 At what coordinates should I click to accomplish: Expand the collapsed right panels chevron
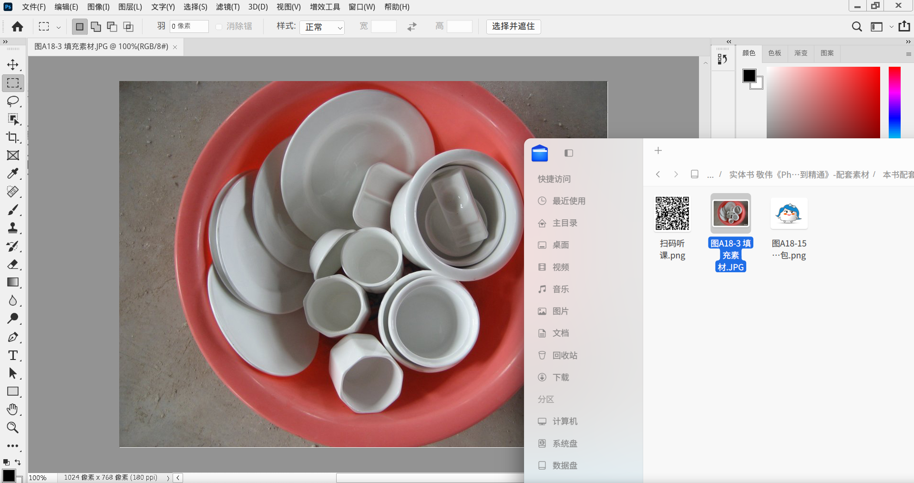coord(729,42)
